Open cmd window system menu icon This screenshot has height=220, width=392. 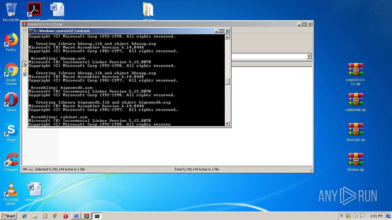pos(31,31)
